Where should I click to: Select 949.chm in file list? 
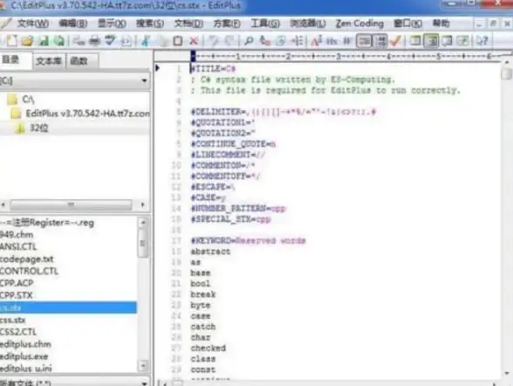click(17, 235)
